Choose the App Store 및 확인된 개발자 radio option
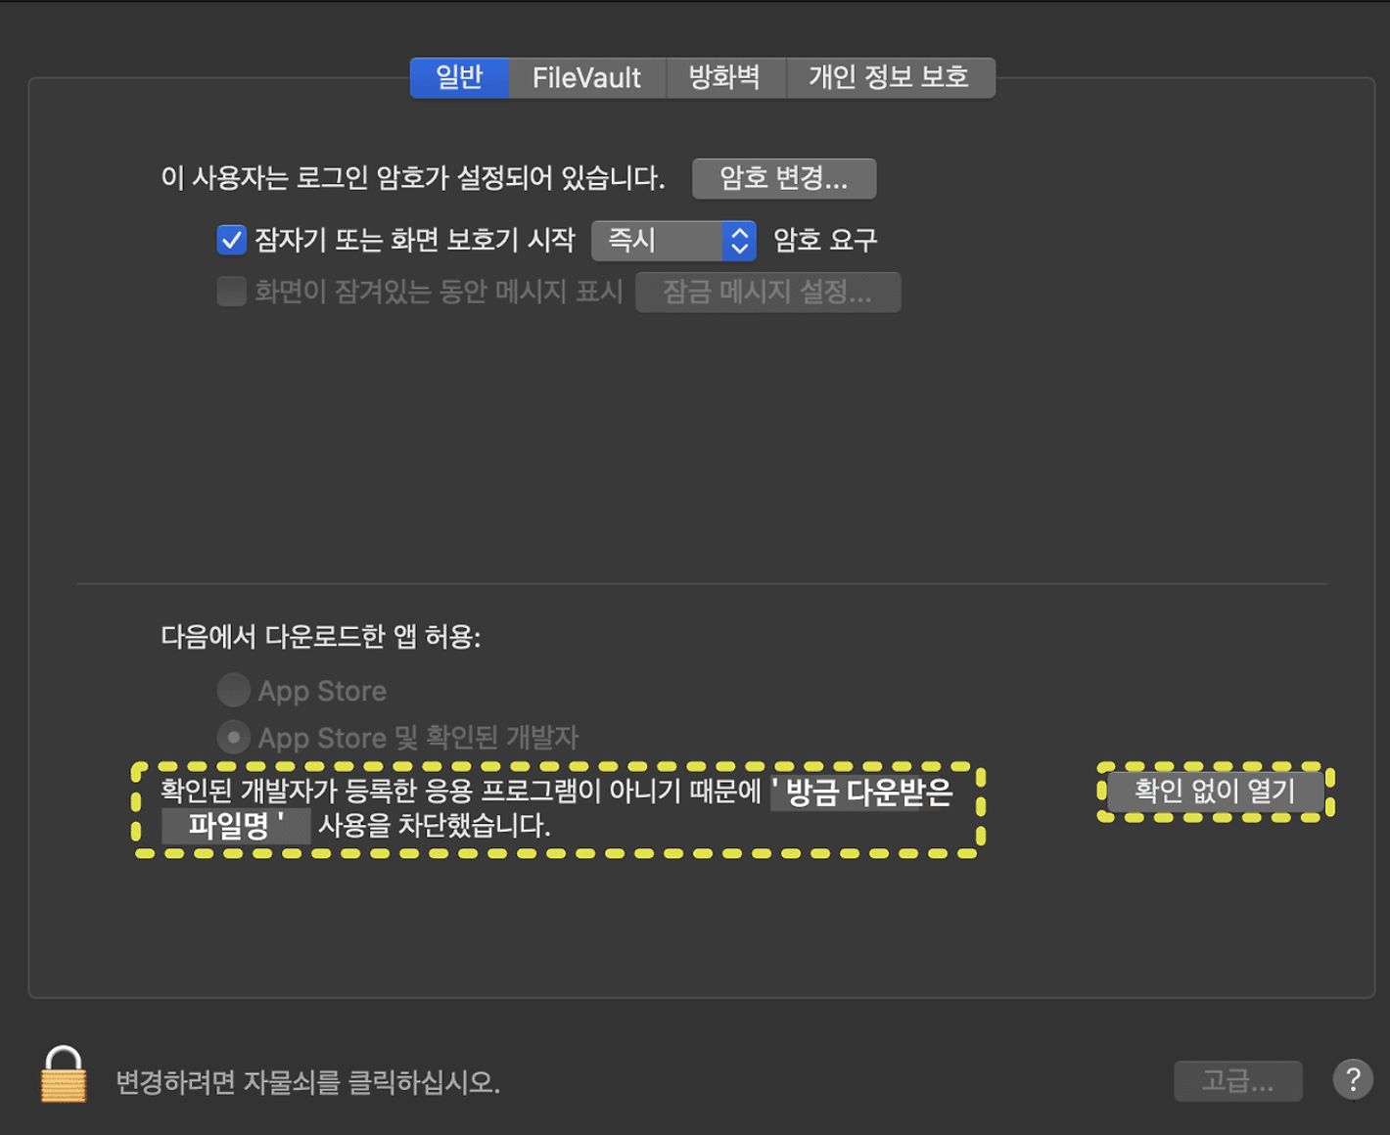1390x1135 pixels. 234,737
